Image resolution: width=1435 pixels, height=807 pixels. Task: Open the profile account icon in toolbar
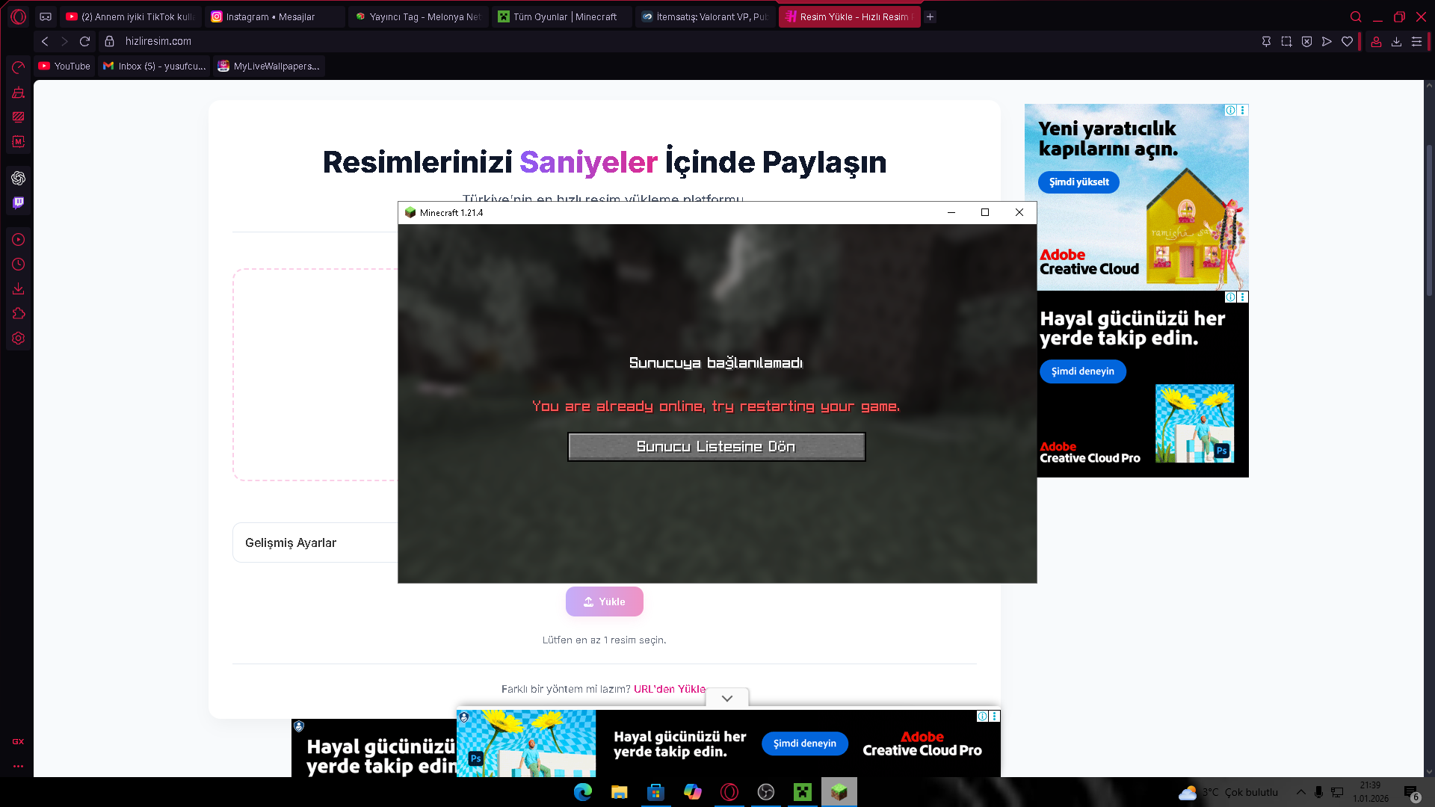click(x=1376, y=42)
